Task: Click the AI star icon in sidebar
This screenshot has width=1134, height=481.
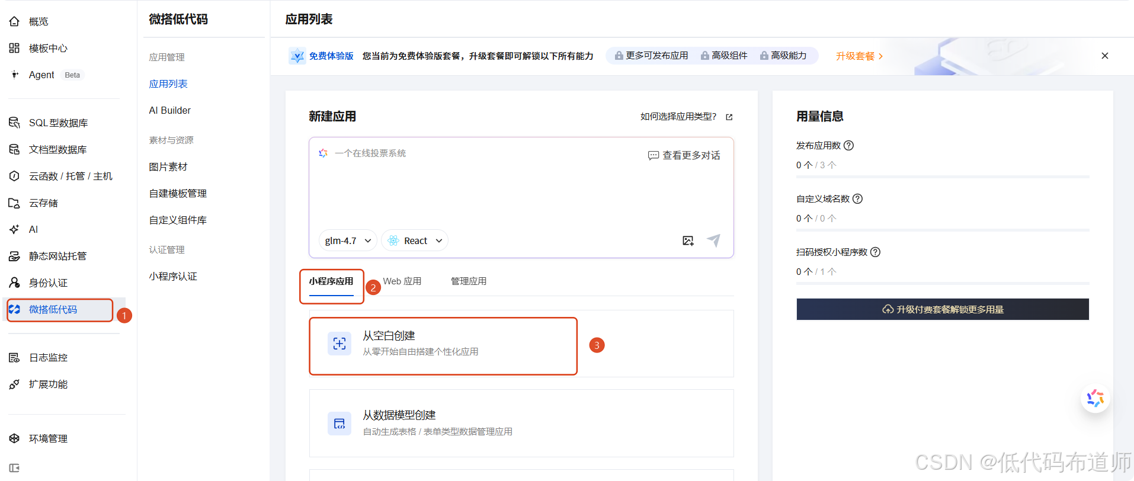Action: coord(14,229)
